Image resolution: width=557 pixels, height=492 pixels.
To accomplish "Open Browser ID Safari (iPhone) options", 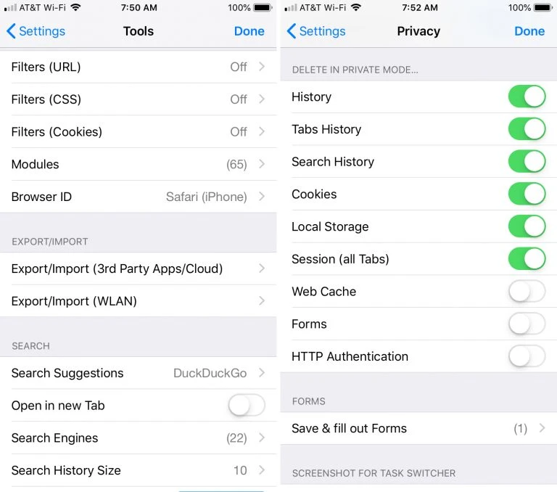I will pos(139,197).
